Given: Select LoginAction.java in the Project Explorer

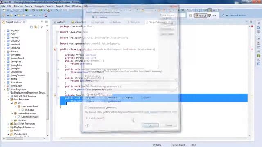Looking at the screenshot, I should point(30,117).
